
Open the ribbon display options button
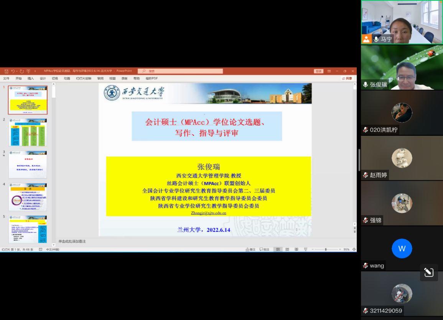click(329, 71)
